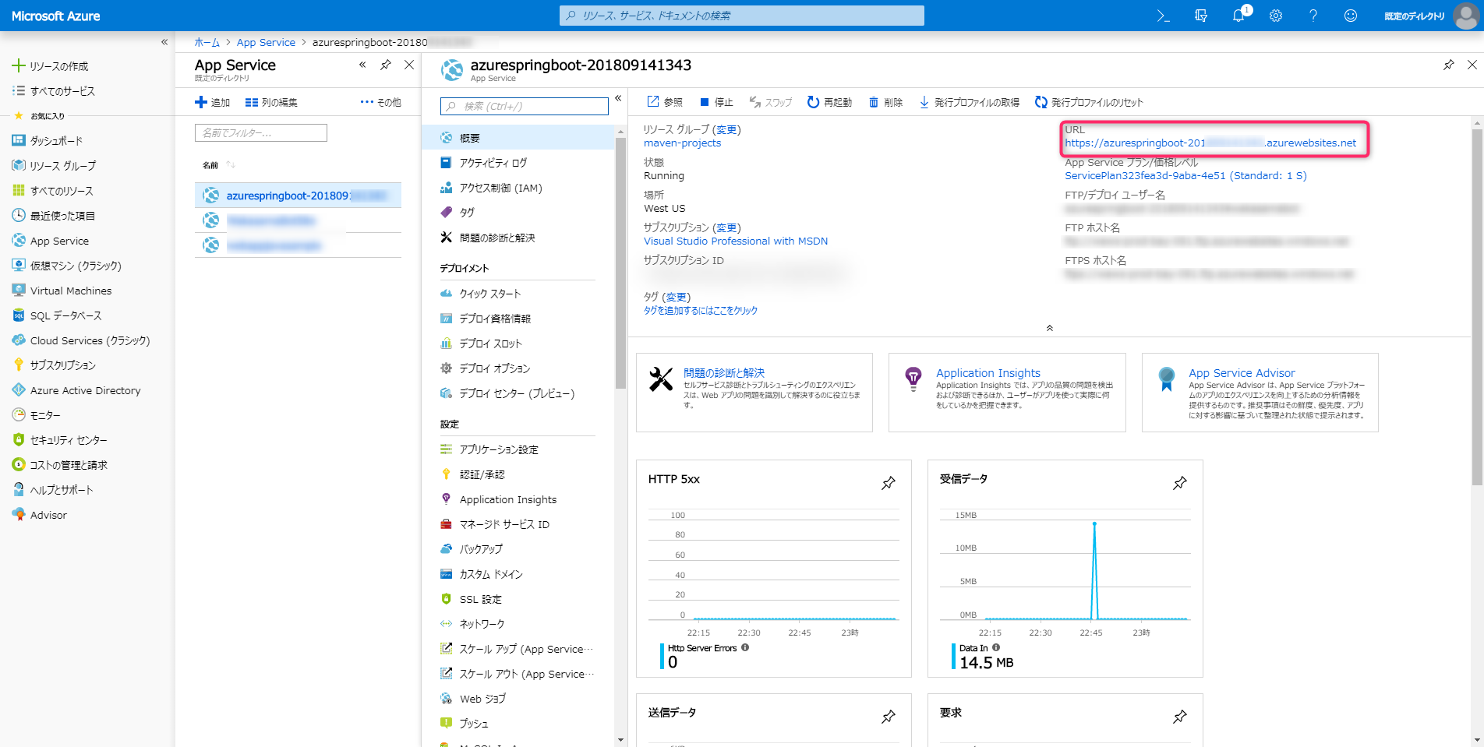Viewport: 1484px width, 747px height.
Task: Pin the HTTP 5xx chart
Action: 889,483
